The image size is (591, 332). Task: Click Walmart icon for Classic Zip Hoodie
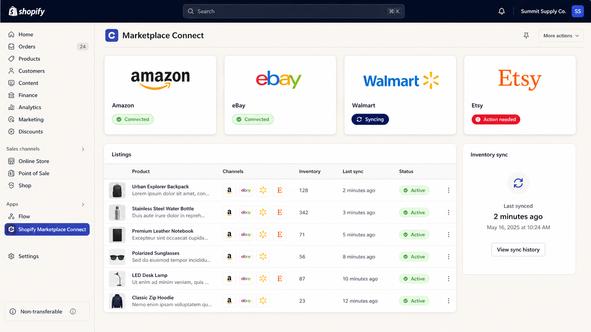point(263,301)
